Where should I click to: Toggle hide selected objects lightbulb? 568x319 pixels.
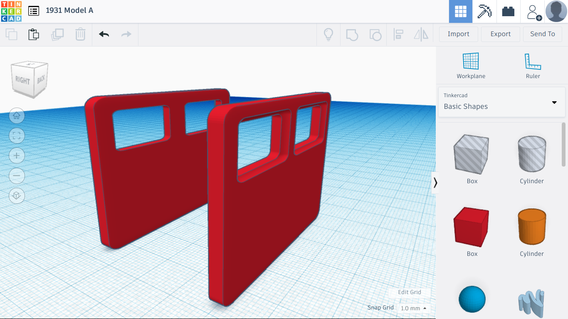pyautogui.click(x=328, y=34)
